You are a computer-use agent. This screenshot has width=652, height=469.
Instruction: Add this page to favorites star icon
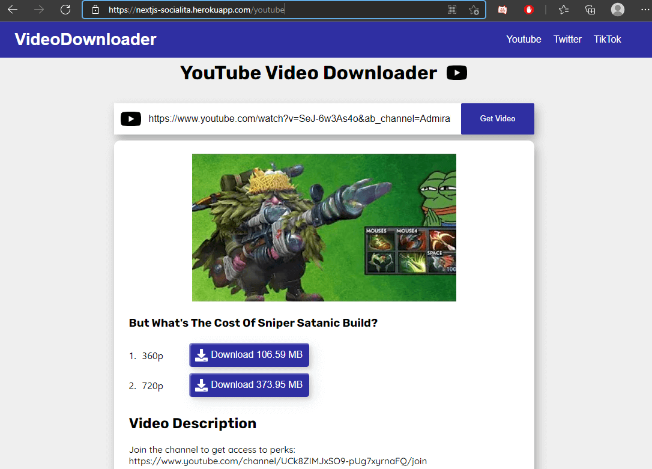pyautogui.click(x=474, y=10)
